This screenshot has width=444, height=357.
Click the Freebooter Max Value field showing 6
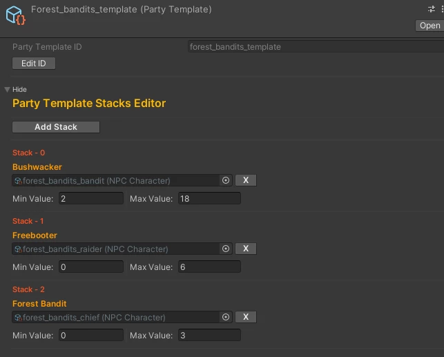(x=209, y=267)
